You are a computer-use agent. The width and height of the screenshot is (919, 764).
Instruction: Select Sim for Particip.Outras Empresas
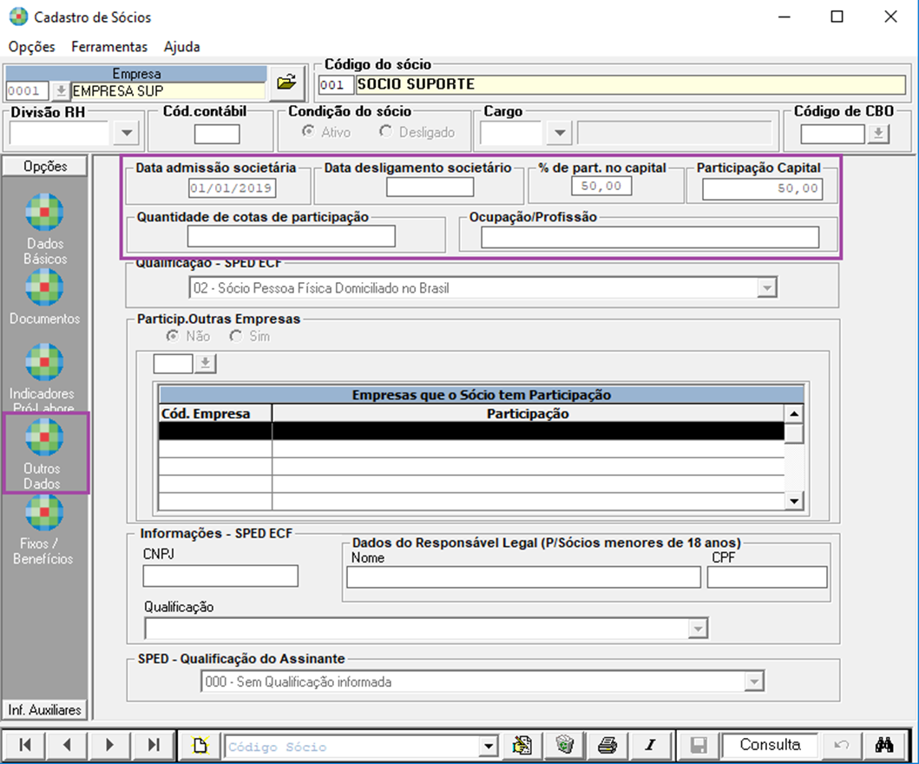pyautogui.click(x=236, y=336)
